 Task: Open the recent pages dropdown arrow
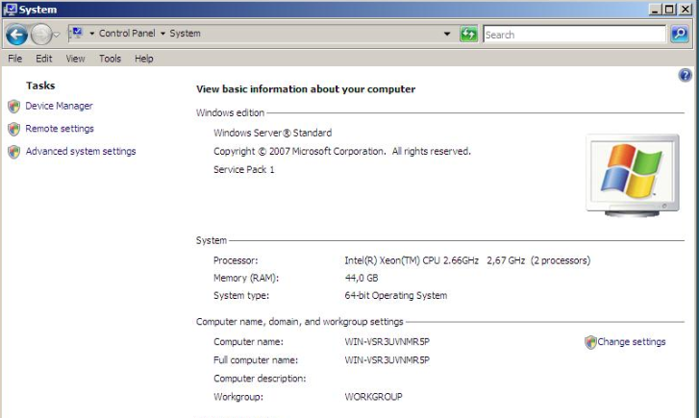tap(57, 35)
